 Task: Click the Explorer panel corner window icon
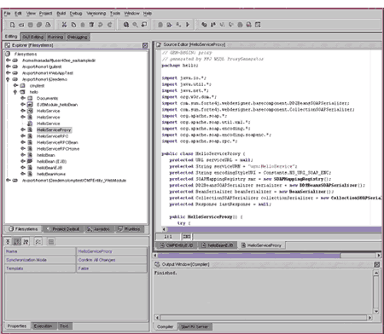(145, 45)
